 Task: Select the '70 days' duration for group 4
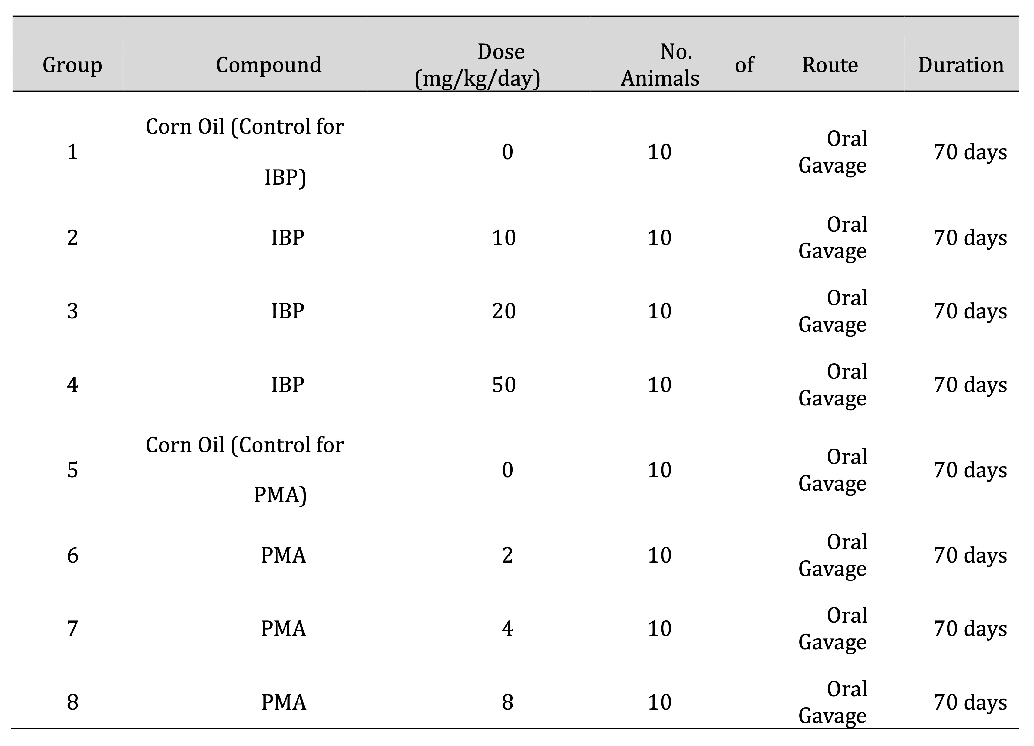[970, 385]
